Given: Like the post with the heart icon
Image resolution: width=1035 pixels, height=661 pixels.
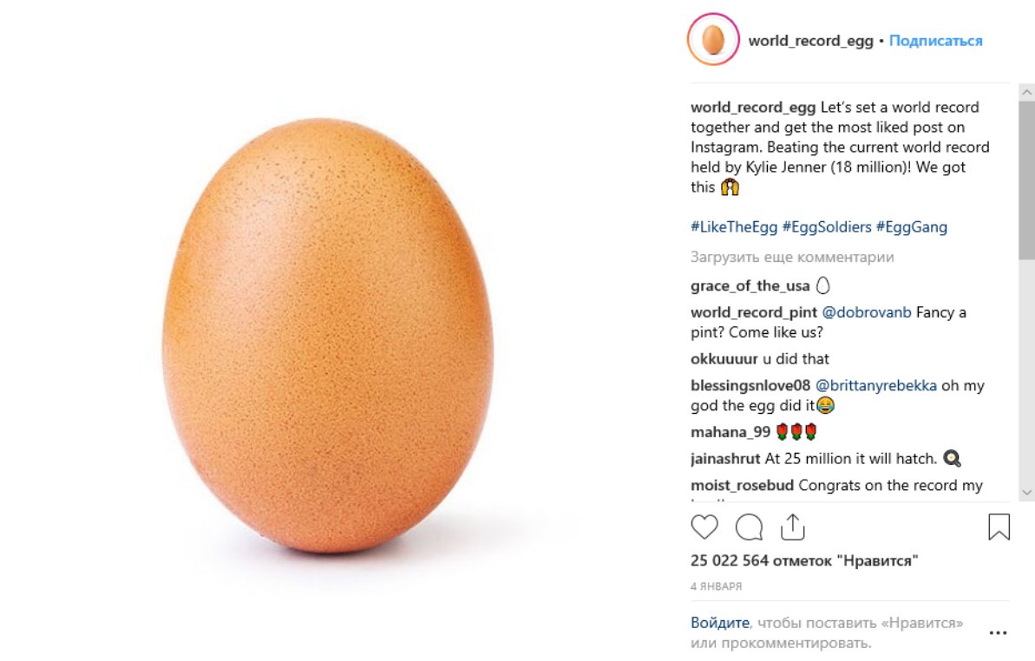Looking at the screenshot, I should pyautogui.click(x=704, y=527).
